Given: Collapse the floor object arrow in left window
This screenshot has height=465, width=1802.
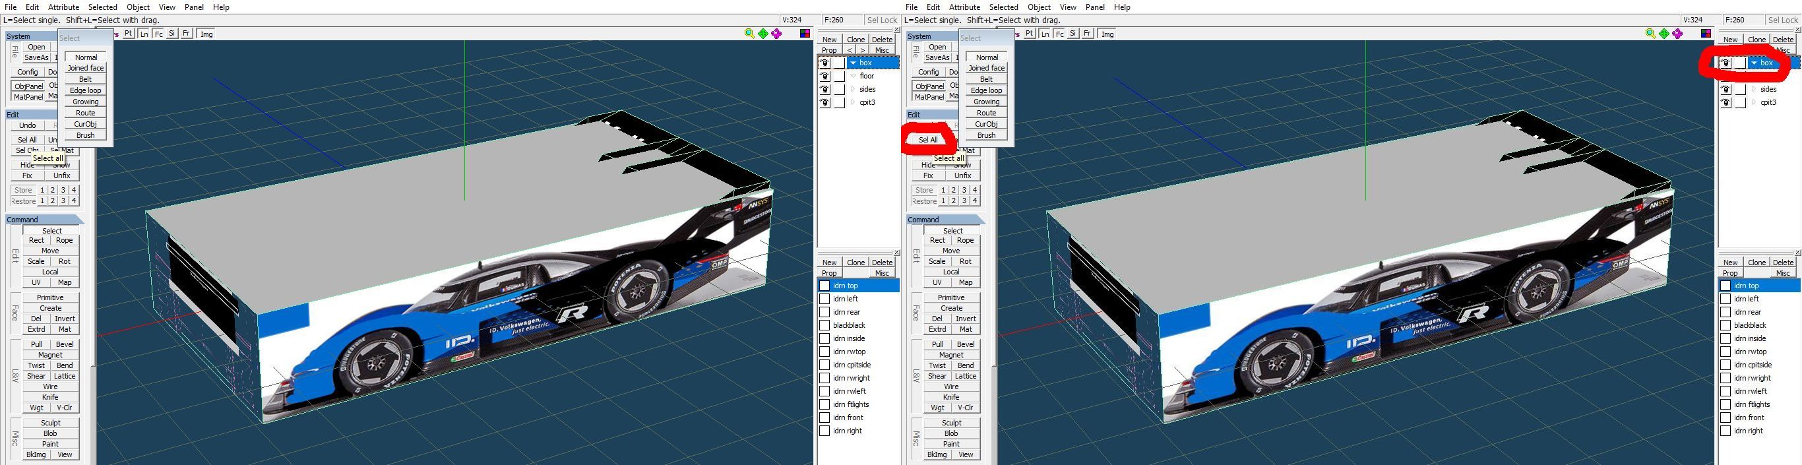Looking at the screenshot, I should tap(854, 77).
